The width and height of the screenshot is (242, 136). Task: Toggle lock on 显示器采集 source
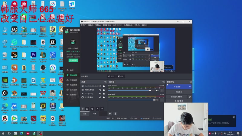[104, 97]
